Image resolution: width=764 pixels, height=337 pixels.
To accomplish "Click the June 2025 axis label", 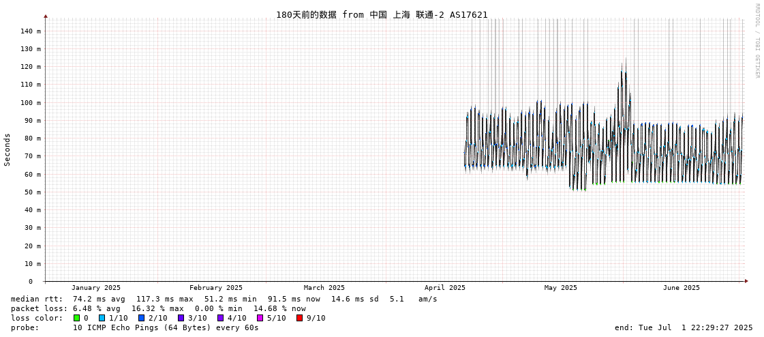I will (681, 288).
